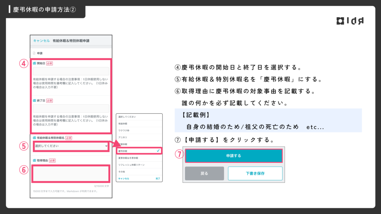The image size is (381, 214).
Task: Click the grey 戻る button
Action: (204, 174)
